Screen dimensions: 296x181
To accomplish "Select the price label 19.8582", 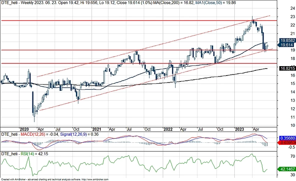I will pyautogui.click(x=287, y=40).
